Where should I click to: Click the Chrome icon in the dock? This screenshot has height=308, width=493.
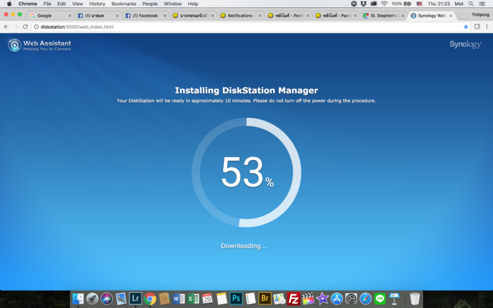pyautogui.click(x=150, y=299)
